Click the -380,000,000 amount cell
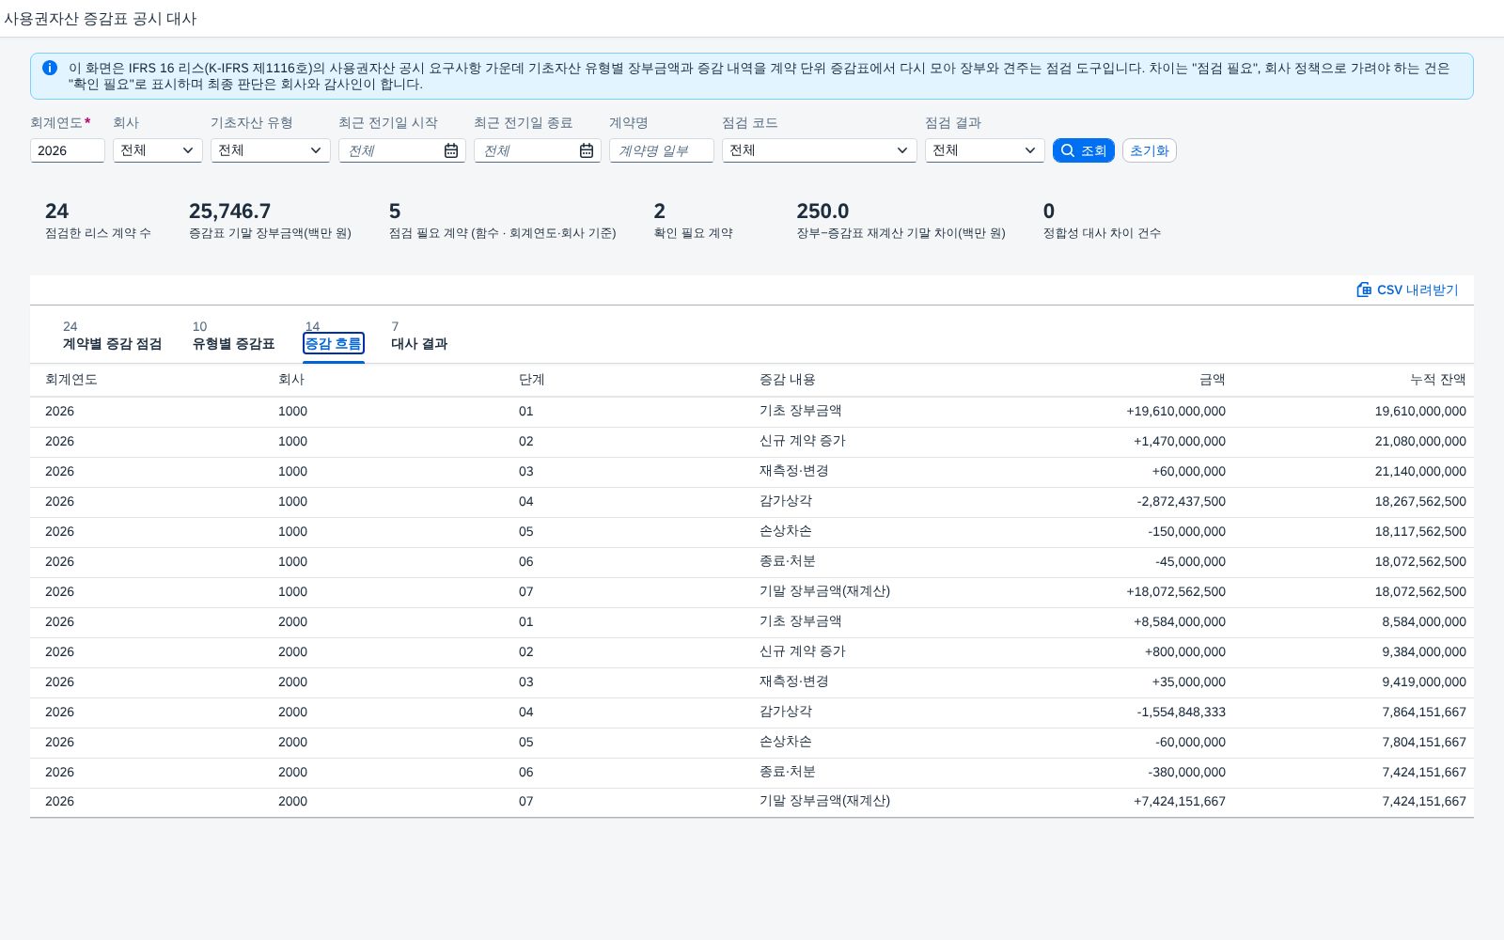Screen dimensions: 1504x940 [1186, 772]
